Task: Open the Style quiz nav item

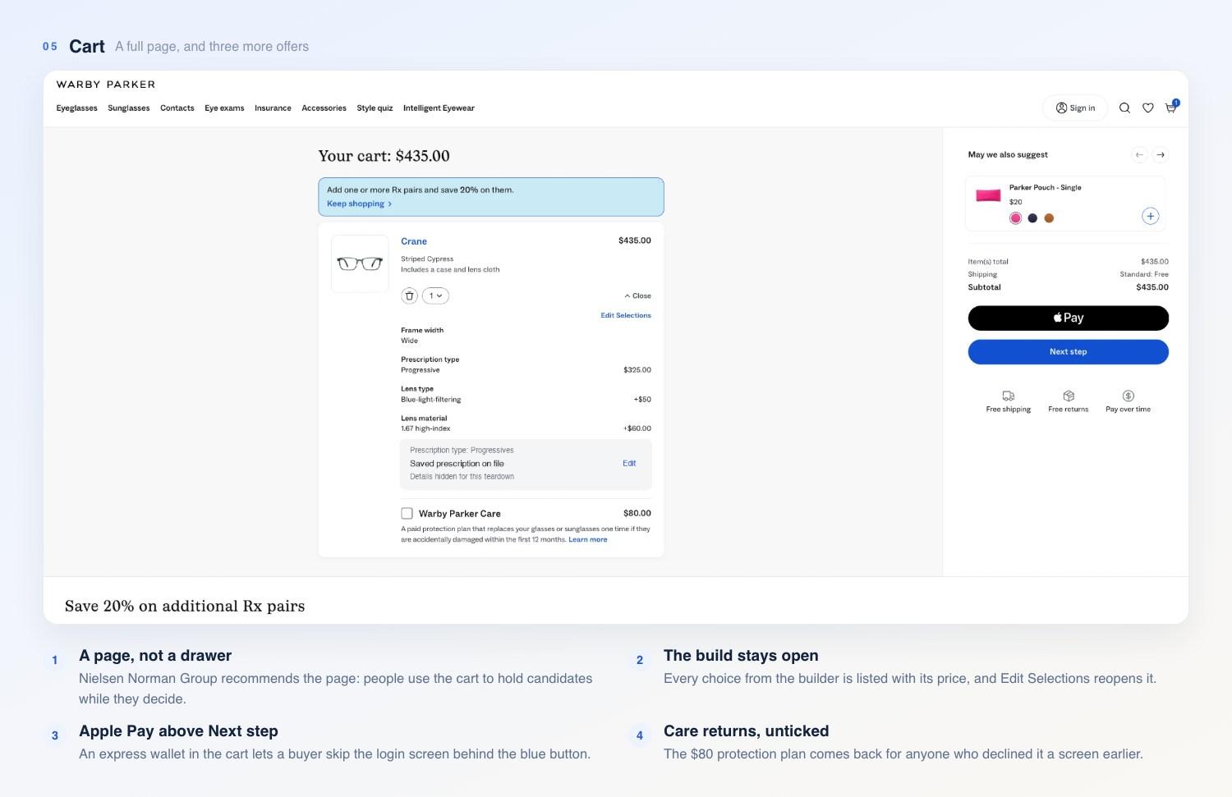Action: click(375, 108)
